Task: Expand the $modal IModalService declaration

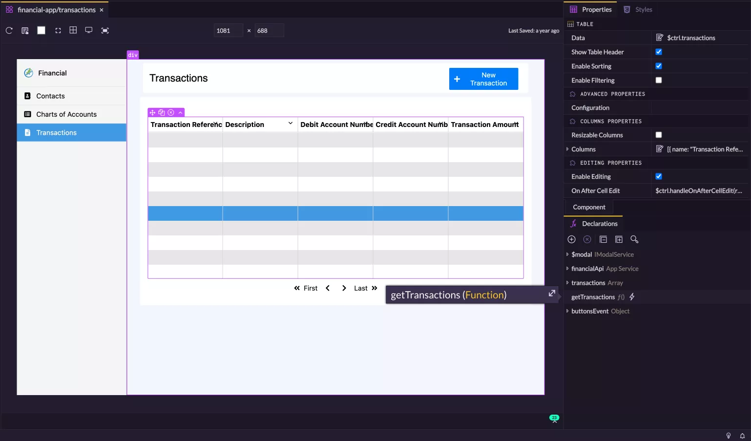Action: [567, 254]
